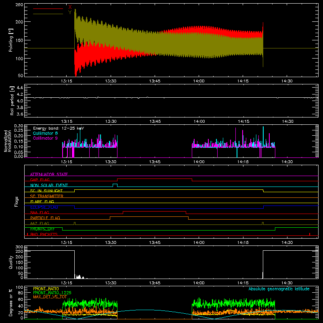Click the 80 tick label on the Degrees axis
323x323 pixels.
[x=21, y=293]
